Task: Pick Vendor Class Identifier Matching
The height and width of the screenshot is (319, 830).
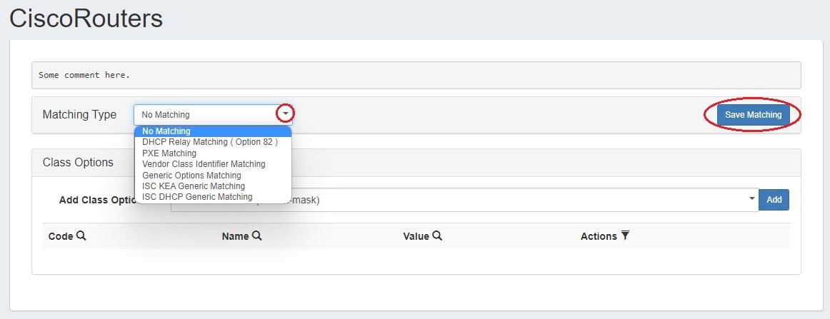Action: [x=204, y=164]
